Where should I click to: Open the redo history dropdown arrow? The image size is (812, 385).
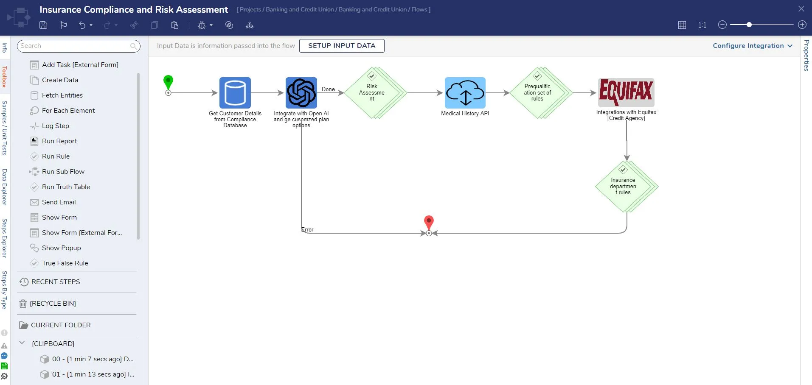click(116, 25)
